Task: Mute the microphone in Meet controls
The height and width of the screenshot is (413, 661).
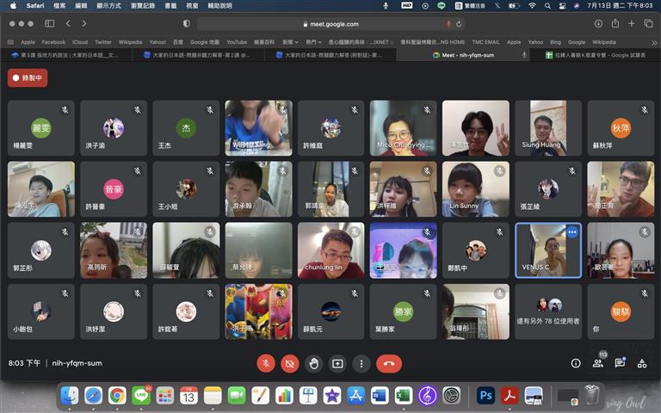Action: point(266,363)
